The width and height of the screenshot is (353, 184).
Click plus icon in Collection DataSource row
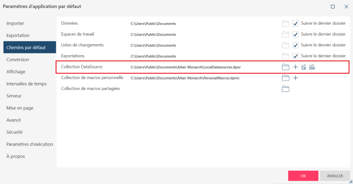point(296,67)
